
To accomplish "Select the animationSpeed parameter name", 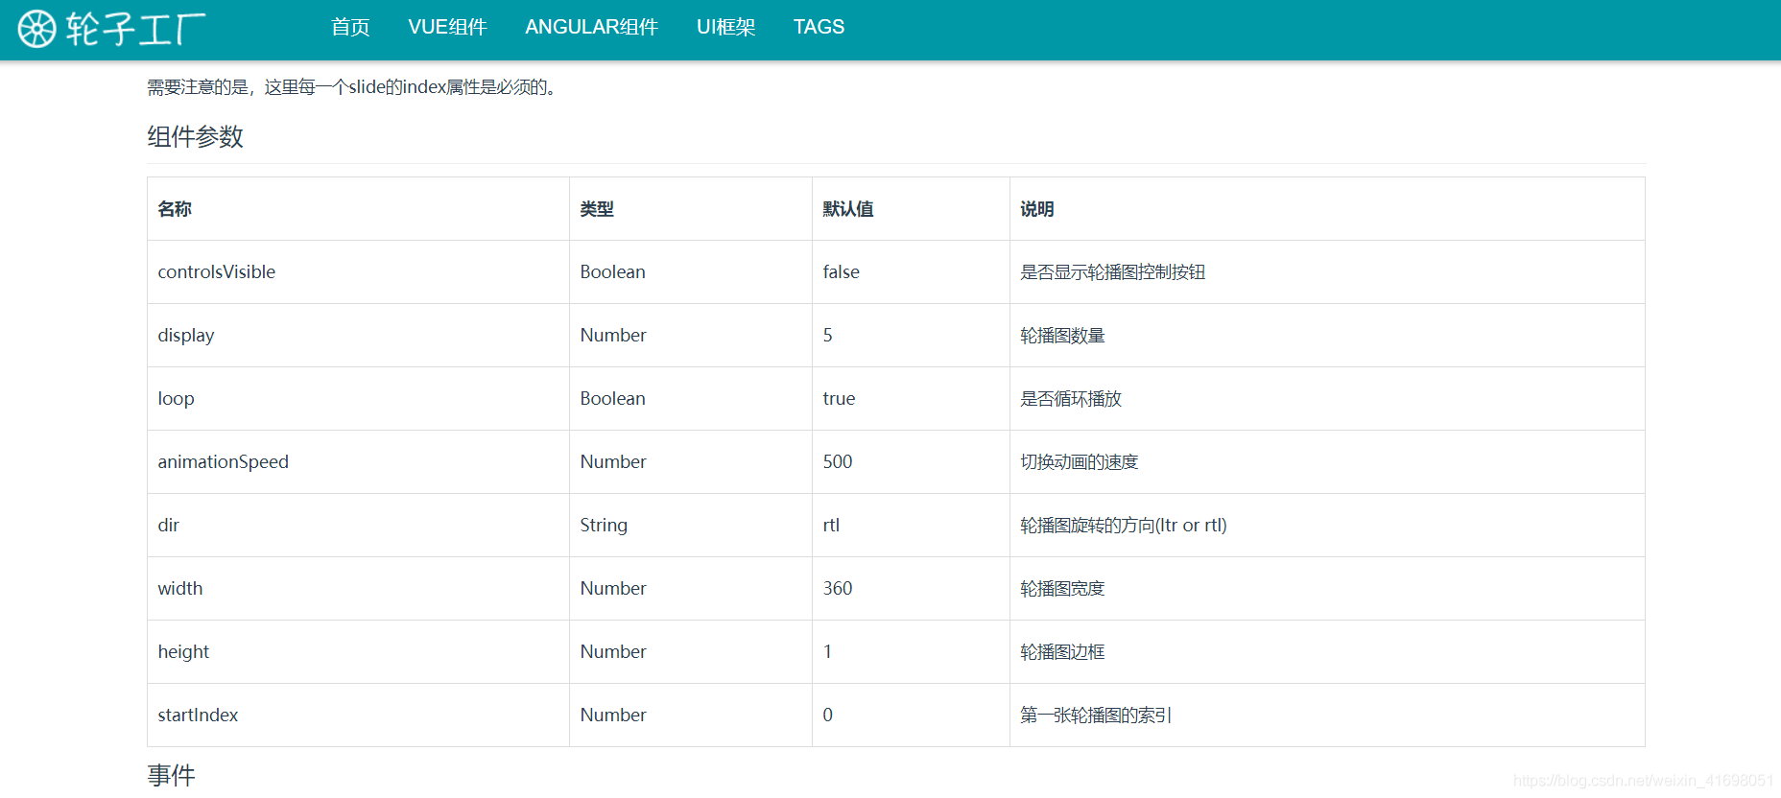I will [223, 462].
